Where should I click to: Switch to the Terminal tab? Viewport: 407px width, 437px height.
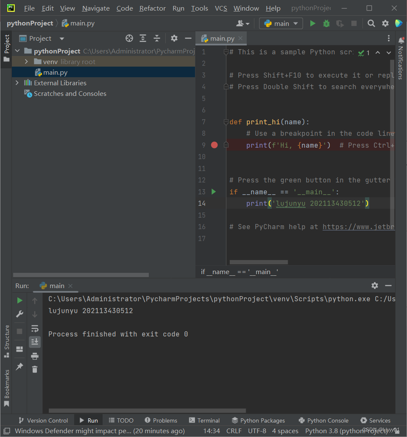[204, 420]
